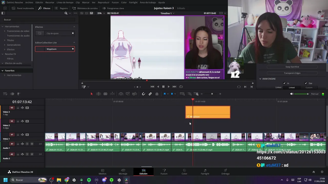The image size is (328, 184).
Task: Open the Archivo menu
Action: click(29, 2)
